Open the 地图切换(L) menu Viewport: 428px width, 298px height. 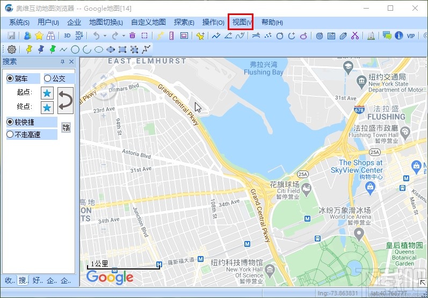point(106,23)
